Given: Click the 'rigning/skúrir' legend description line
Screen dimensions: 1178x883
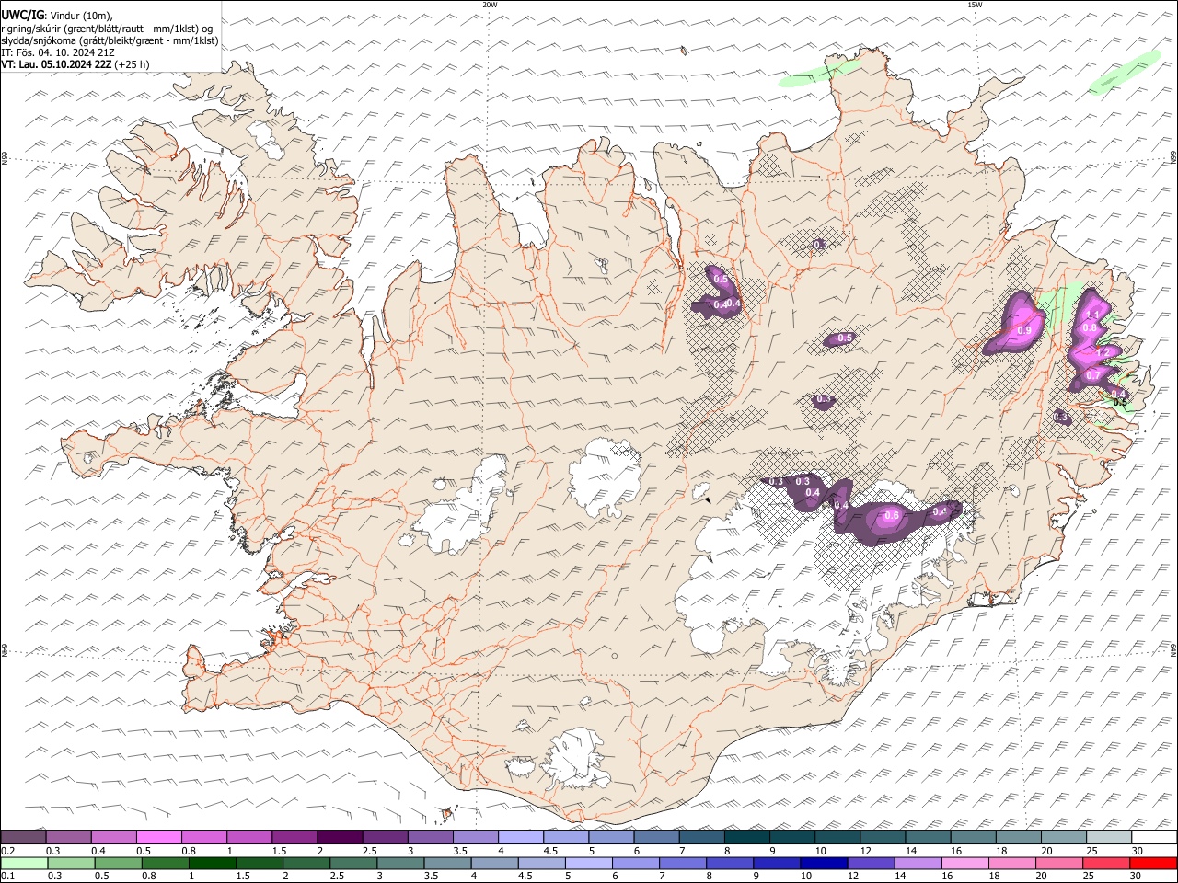Looking at the screenshot, I should (107, 28).
